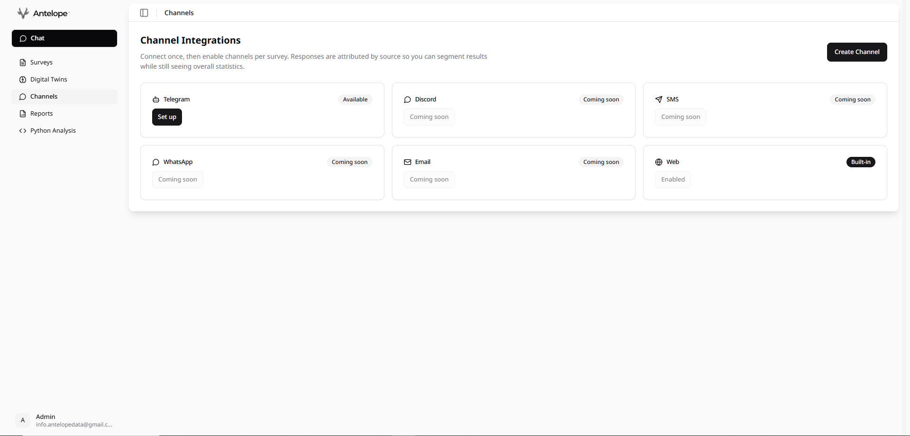Click Enabled on the Web card
Image resolution: width=910 pixels, height=436 pixels.
673,179
